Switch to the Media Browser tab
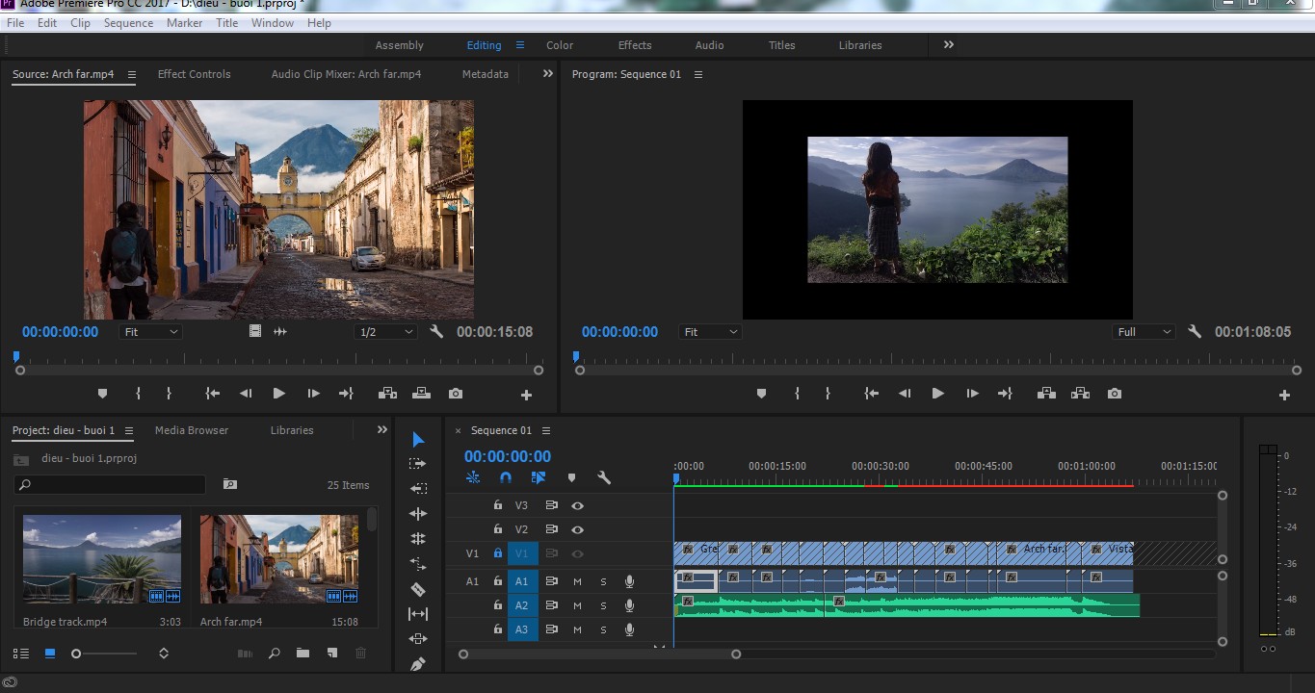This screenshot has width=1315, height=693. [x=192, y=430]
